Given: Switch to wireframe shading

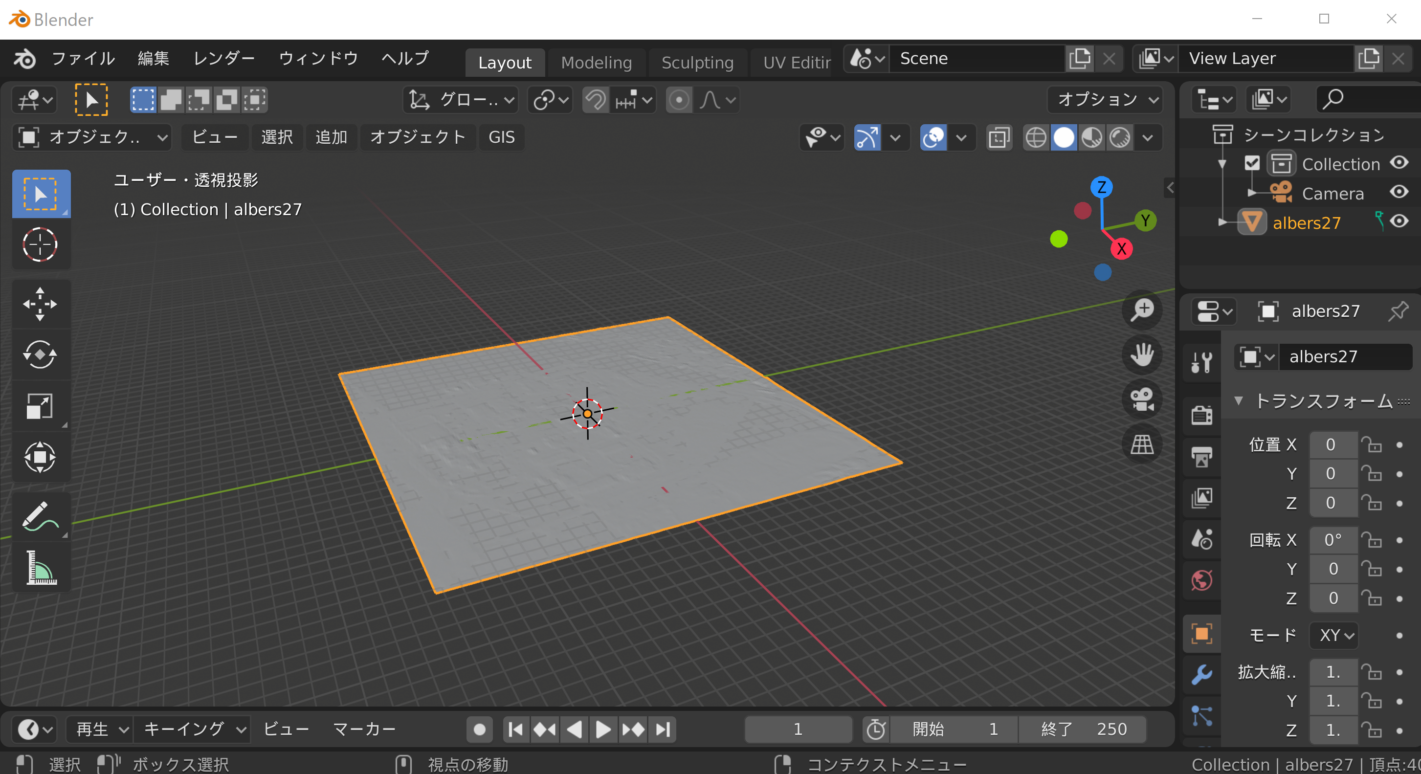Looking at the screenshot, I should pyautogui.click(x=1035, y=137).
